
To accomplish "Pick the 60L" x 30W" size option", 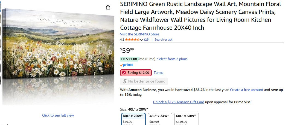I will pos(187,119).
